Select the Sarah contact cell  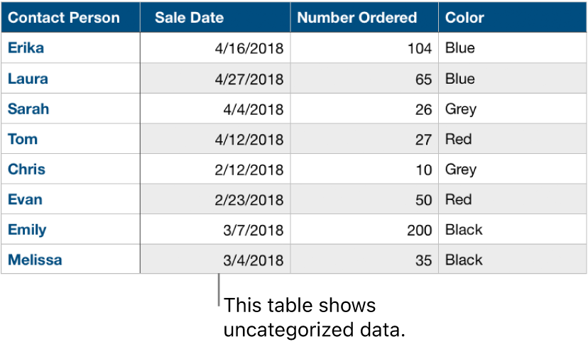point(29,109)
